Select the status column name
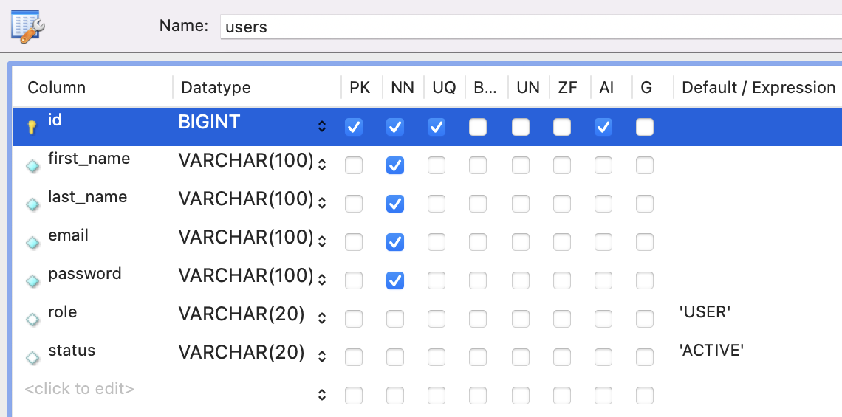Viewport: 842px width, 417px height. 72,351
